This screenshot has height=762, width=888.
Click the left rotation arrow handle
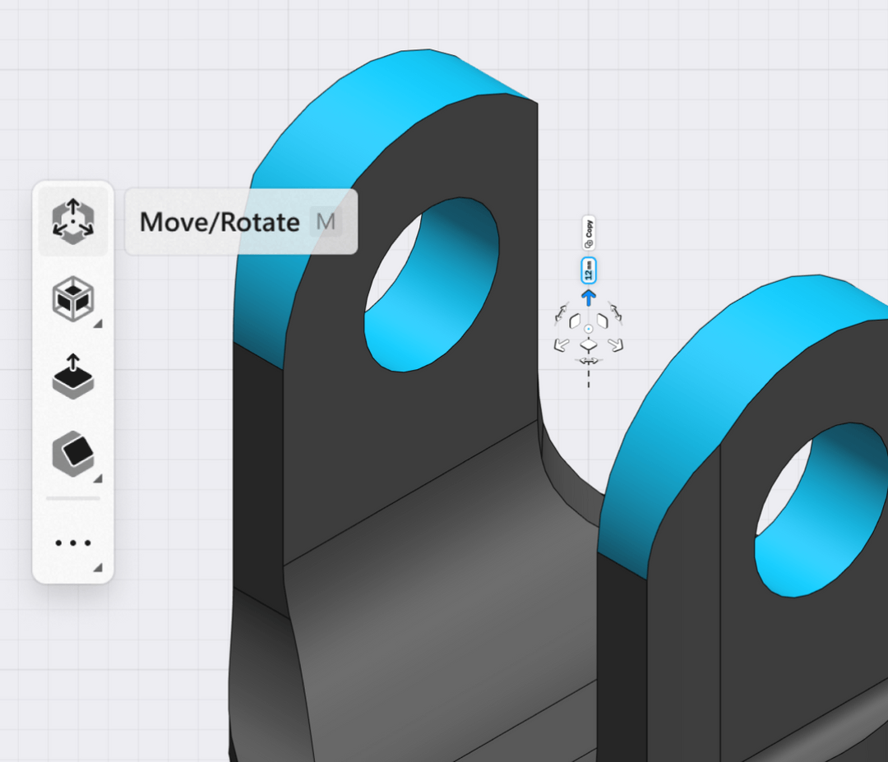pos(562,344)
